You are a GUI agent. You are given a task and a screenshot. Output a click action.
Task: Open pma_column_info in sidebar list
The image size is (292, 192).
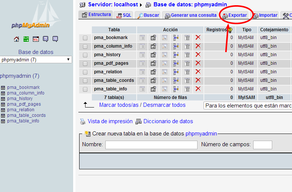26,93
